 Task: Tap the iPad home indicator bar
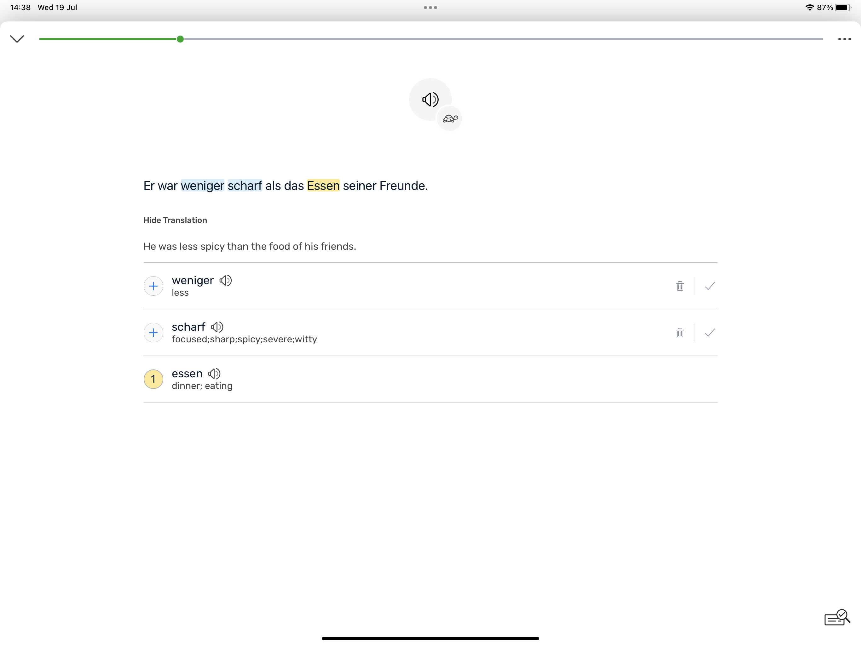[x=430, y=638]
